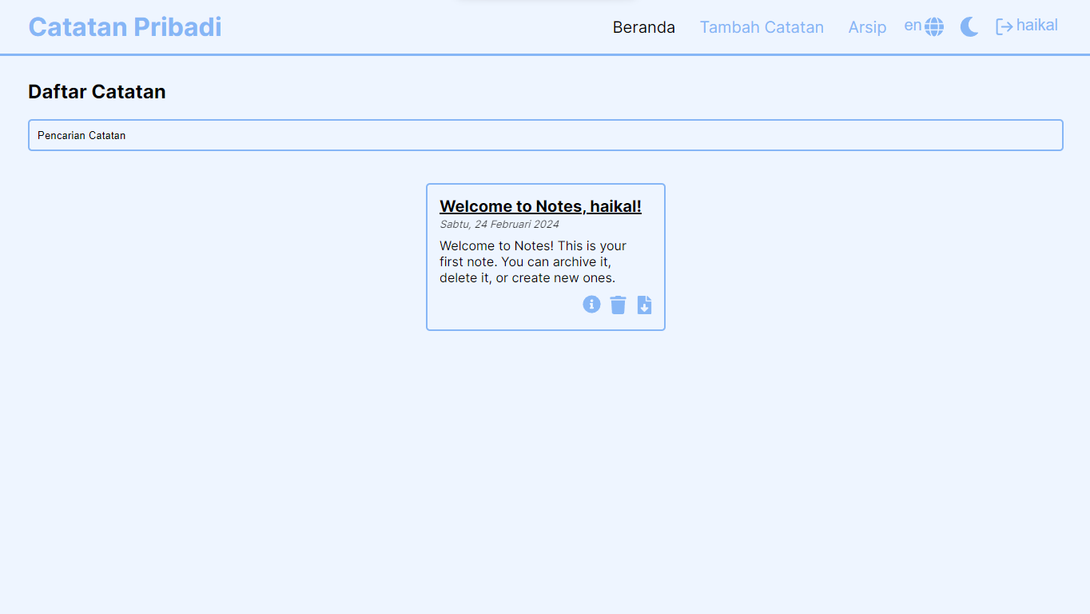
Task: Click the logout arrow icon
Action: tap(1004, 26)
